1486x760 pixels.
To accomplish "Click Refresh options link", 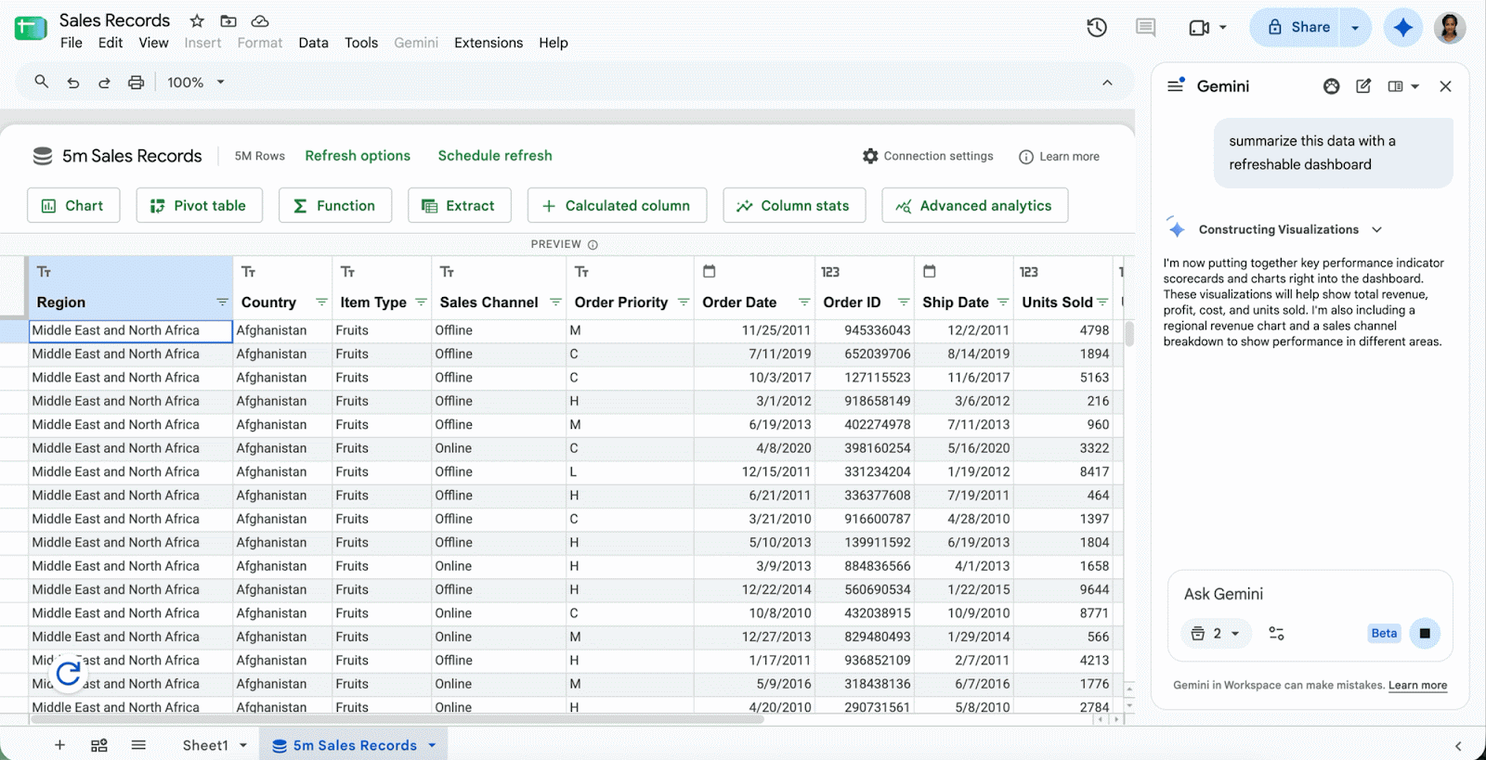I will pyautogui.click(x=358, y=156).
